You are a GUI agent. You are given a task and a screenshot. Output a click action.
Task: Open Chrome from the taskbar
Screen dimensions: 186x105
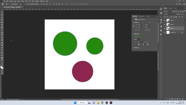(x=102, y=103)
